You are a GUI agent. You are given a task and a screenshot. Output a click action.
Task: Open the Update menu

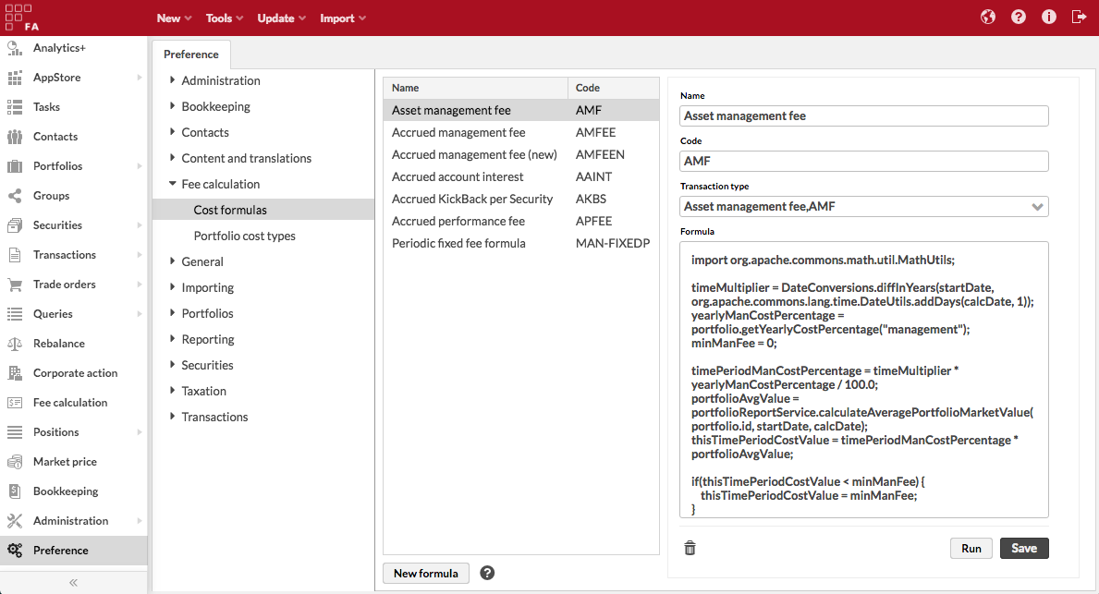[281, 18]
